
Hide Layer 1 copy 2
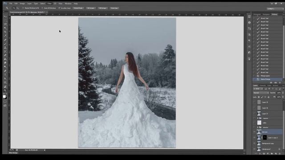click(254, 138)
